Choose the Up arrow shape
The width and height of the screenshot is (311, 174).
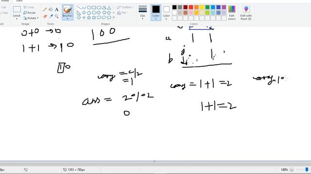(109, 13)
